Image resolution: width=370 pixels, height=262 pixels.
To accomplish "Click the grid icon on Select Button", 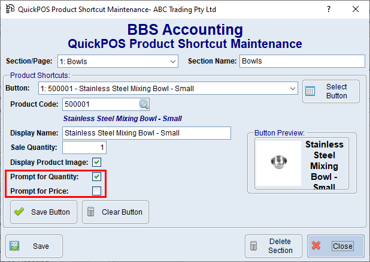I will pos(310,92).
